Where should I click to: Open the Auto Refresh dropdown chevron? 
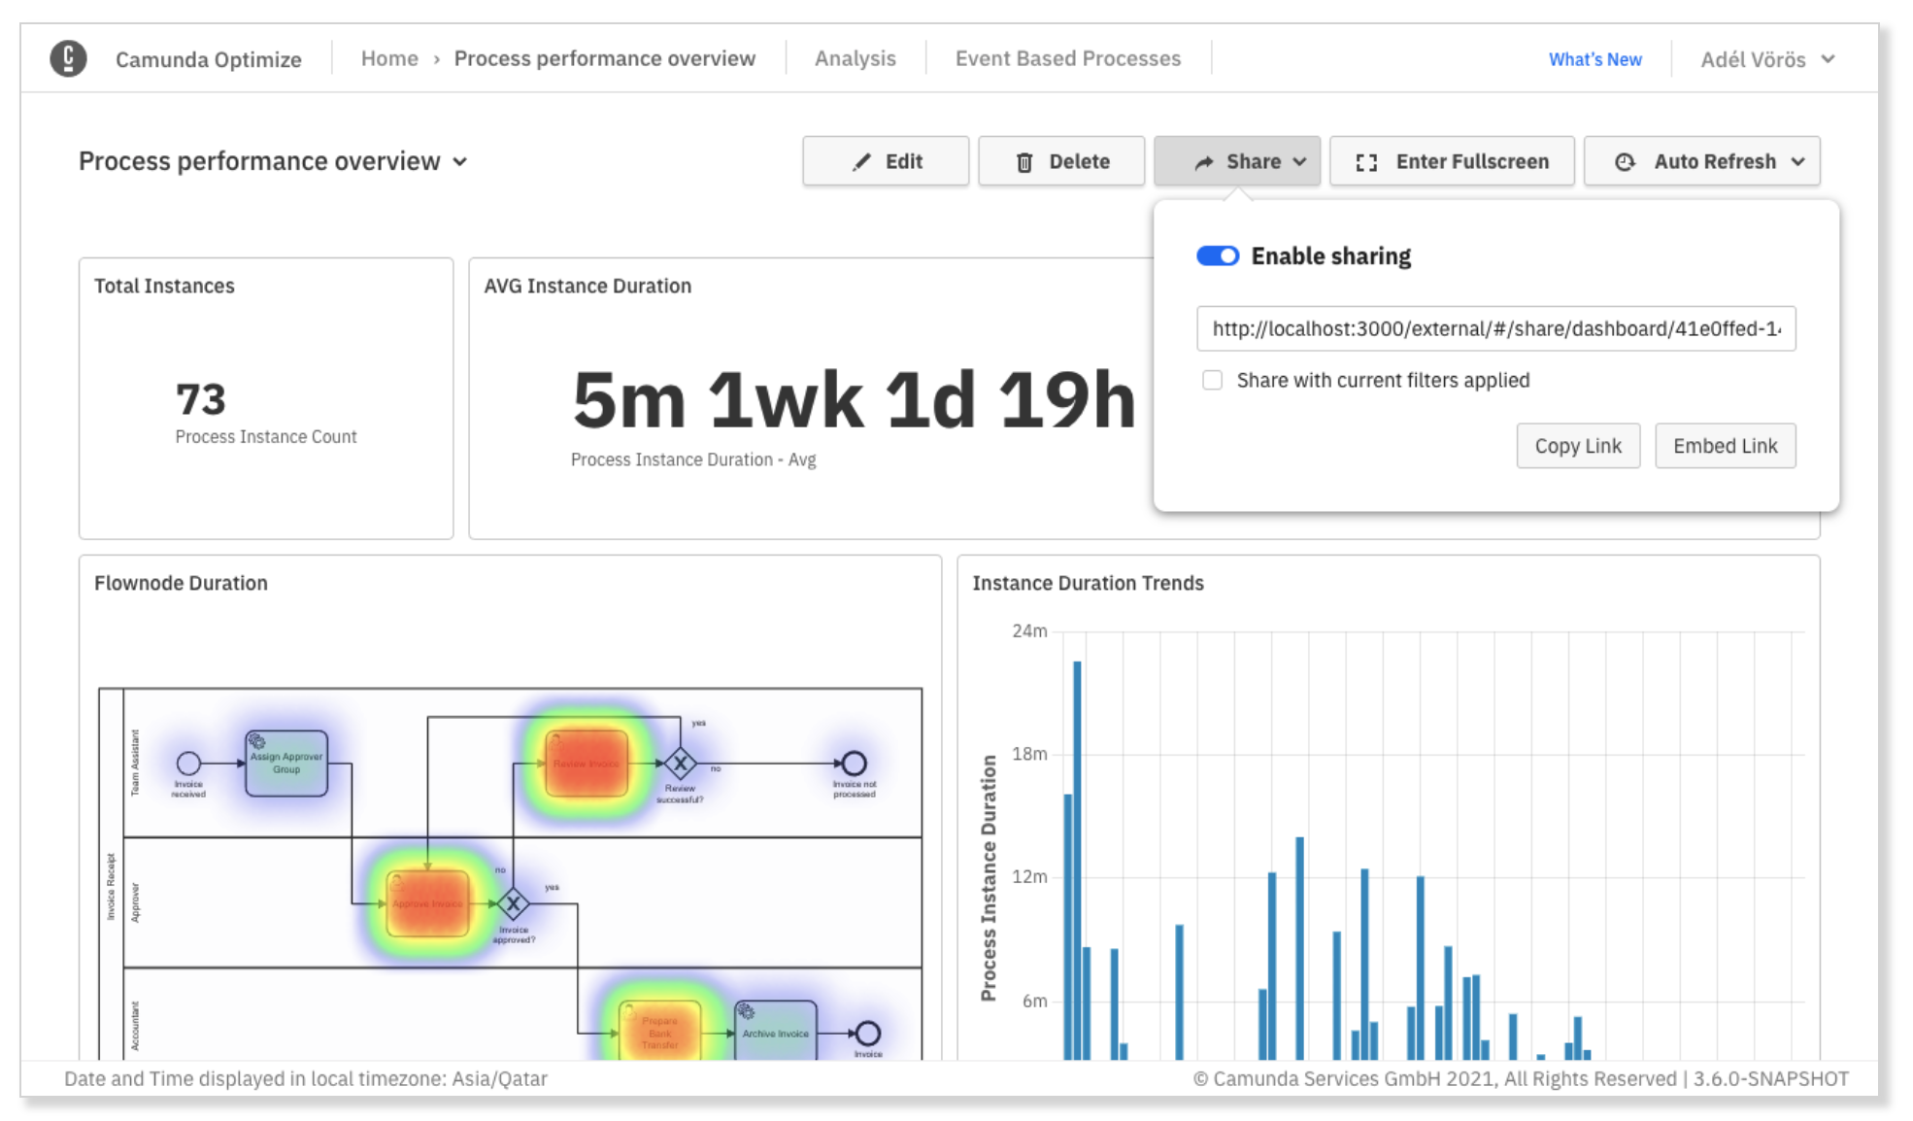[1798, 162]
